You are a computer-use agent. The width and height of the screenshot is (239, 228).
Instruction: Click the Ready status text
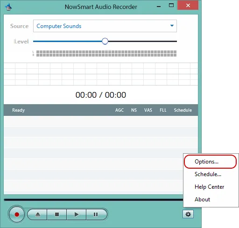19,110
